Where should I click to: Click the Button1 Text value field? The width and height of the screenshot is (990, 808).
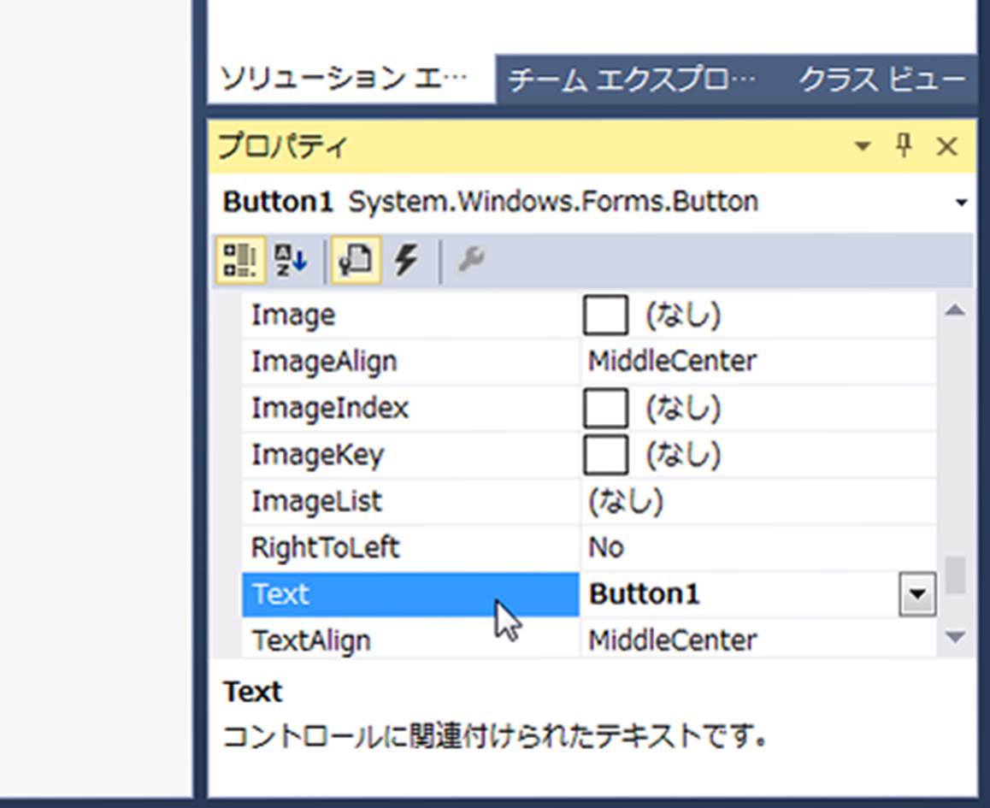735,594
